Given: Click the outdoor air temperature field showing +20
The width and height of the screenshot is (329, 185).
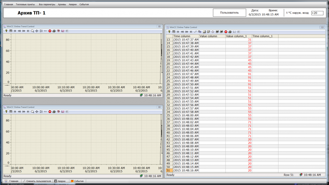Looking at the screenshot, I should pos(317,13).
